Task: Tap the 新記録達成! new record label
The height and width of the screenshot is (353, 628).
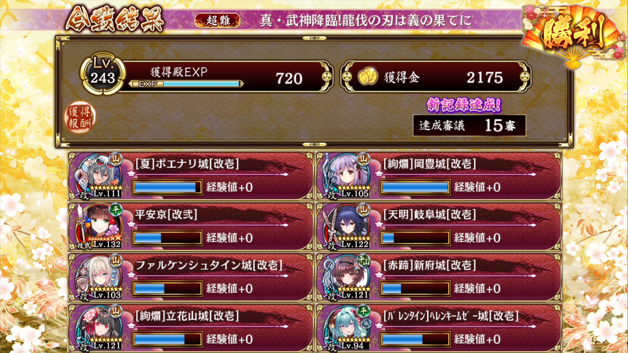Action: (x=464, y=105)
